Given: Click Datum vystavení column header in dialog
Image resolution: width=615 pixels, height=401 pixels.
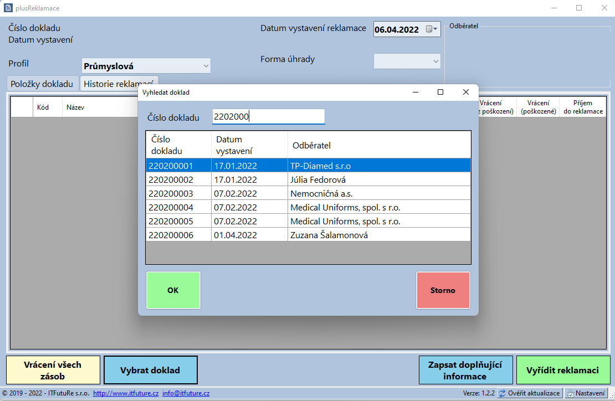Looking at the screenshot, I should coord(249,145).
